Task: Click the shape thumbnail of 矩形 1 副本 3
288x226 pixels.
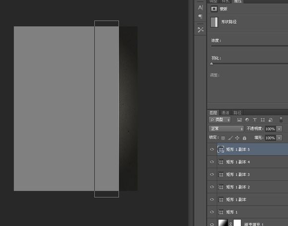Action: 220,174
